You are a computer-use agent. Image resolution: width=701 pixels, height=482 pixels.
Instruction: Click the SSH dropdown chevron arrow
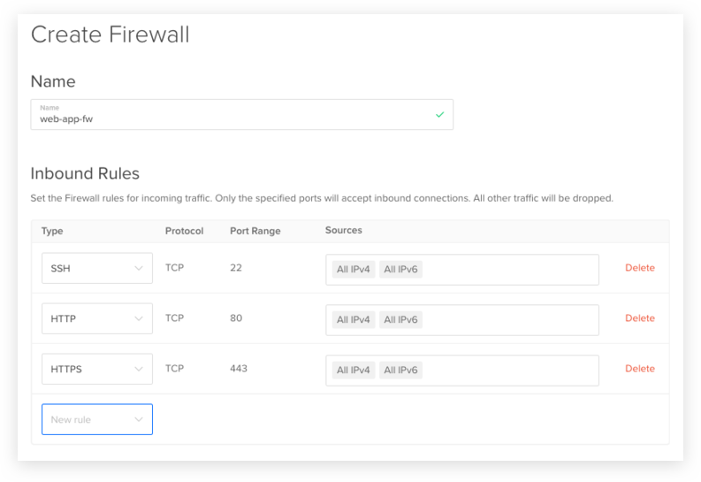click(x=139, y=268)
